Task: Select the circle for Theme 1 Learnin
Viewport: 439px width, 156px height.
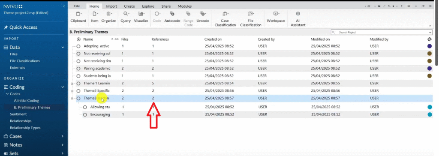Action: click(78, 84)
